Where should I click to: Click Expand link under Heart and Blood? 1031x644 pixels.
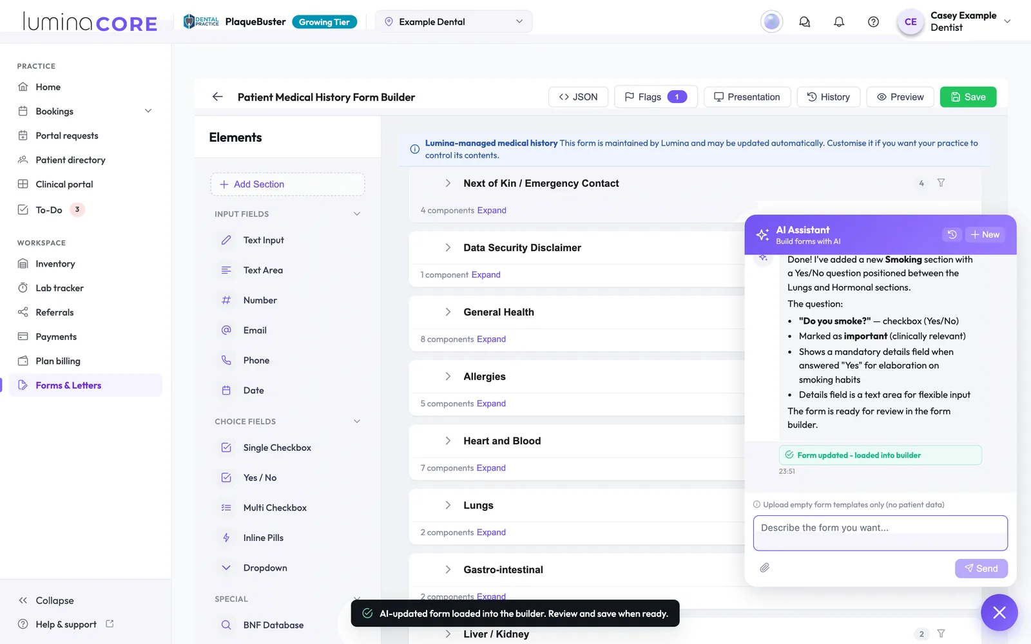491,468
